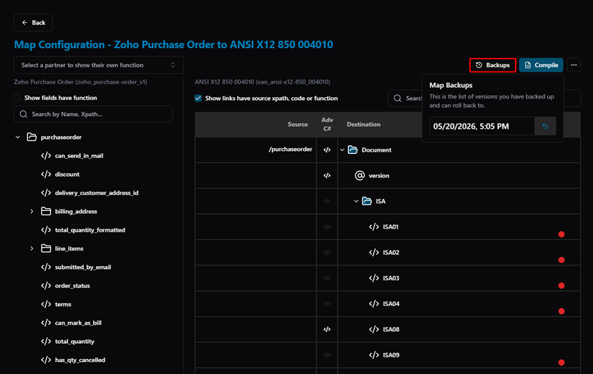Roll back to the 05/20/2026 5:05 PM backup

(545, 126)
